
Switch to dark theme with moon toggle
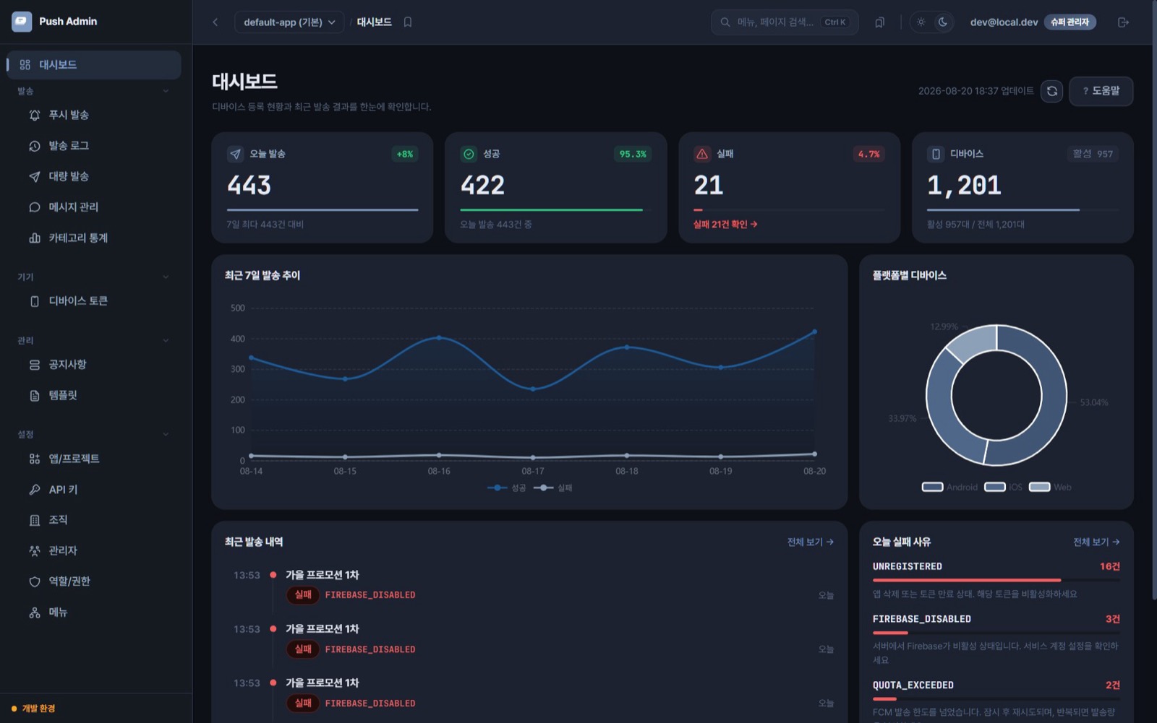[x=942, y=22]
